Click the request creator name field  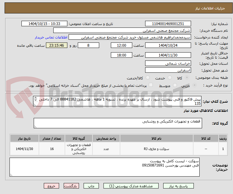[x=130, y=37]
